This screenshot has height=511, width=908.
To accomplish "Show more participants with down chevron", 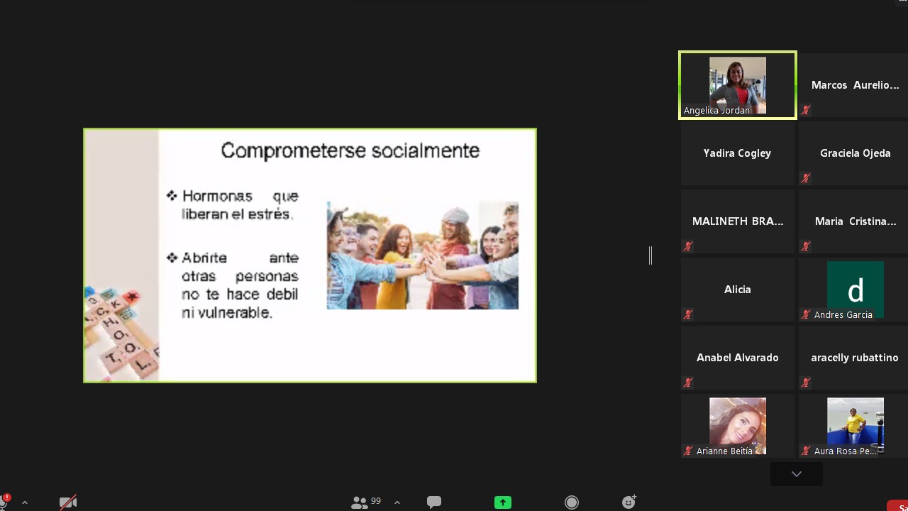I will [797, 474].
